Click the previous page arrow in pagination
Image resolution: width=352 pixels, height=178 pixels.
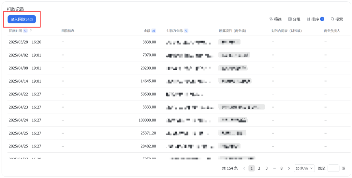244,168
